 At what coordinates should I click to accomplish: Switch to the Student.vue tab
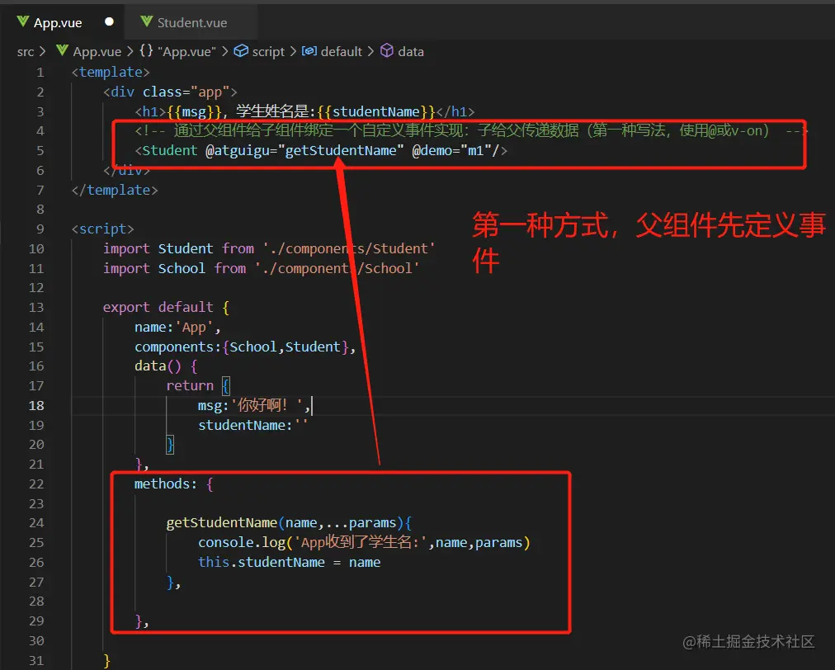(x=191, y=22)
